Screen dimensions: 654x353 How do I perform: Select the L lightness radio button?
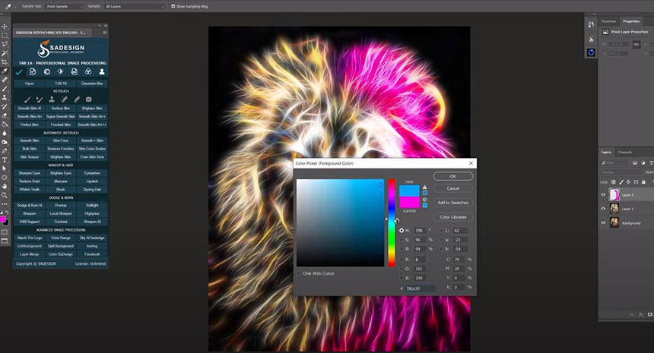tap(442, 230)
